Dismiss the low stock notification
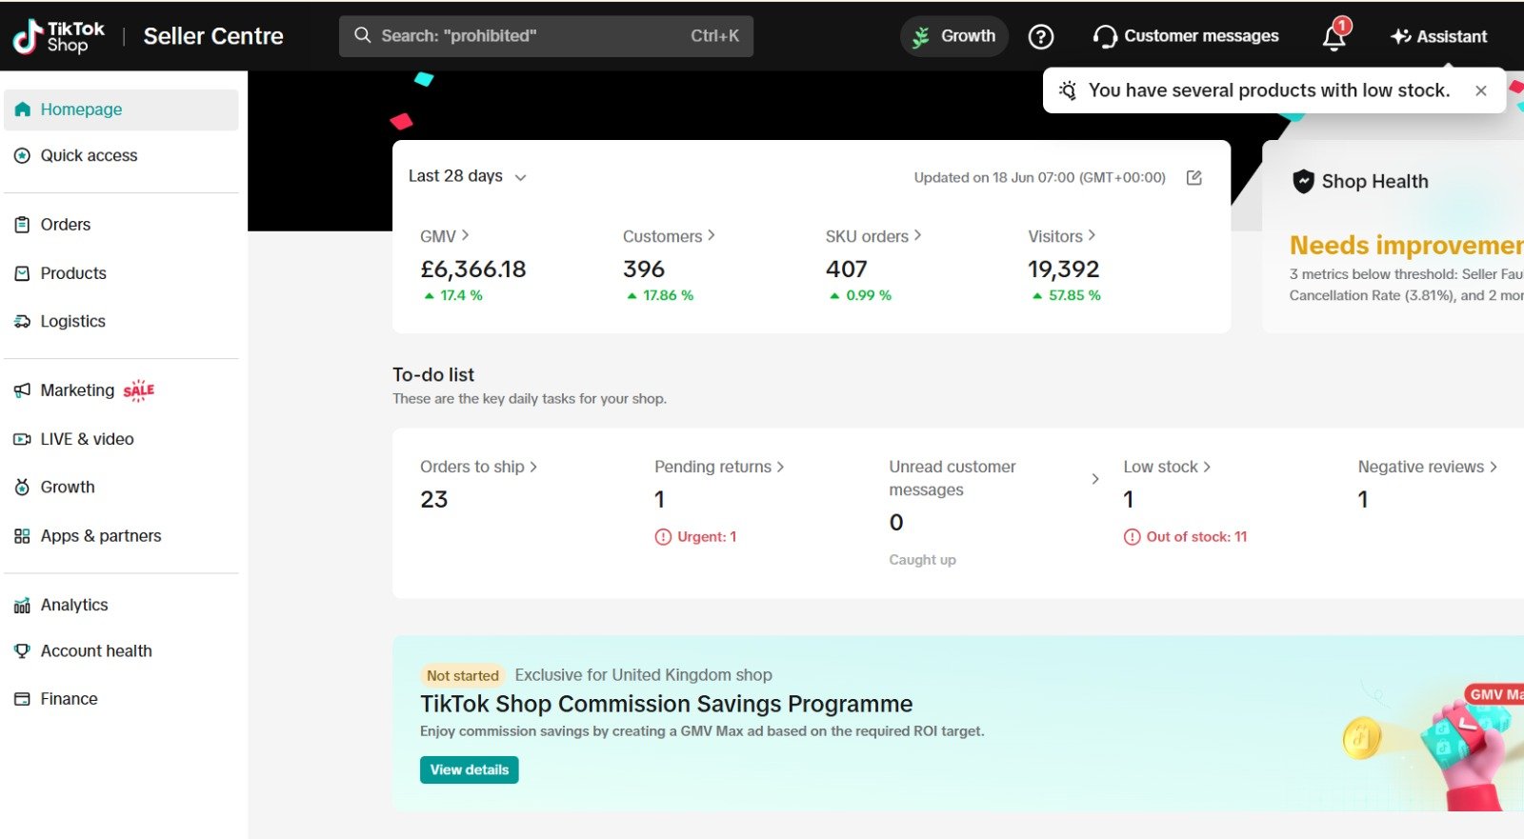1524x839 pixels. pos(1480,90)
